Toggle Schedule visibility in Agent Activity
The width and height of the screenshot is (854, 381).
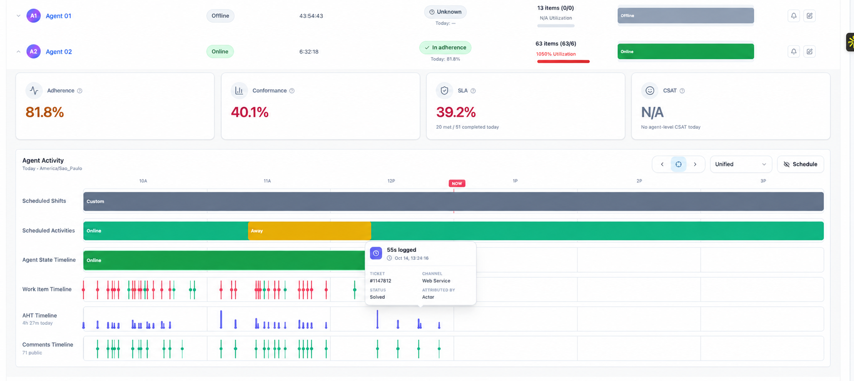click(800, 164)
